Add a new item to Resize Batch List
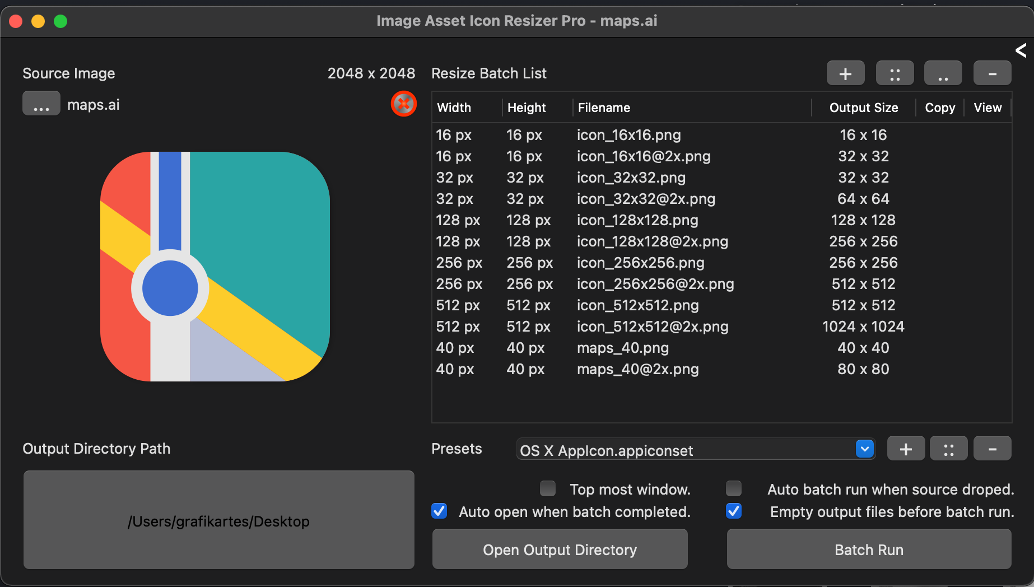This screenshot has width=1034, height=587. point(845,73)
